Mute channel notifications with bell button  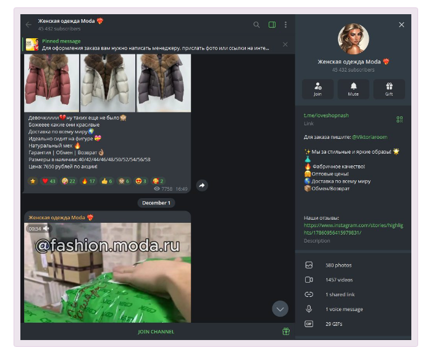click(353, 89)
